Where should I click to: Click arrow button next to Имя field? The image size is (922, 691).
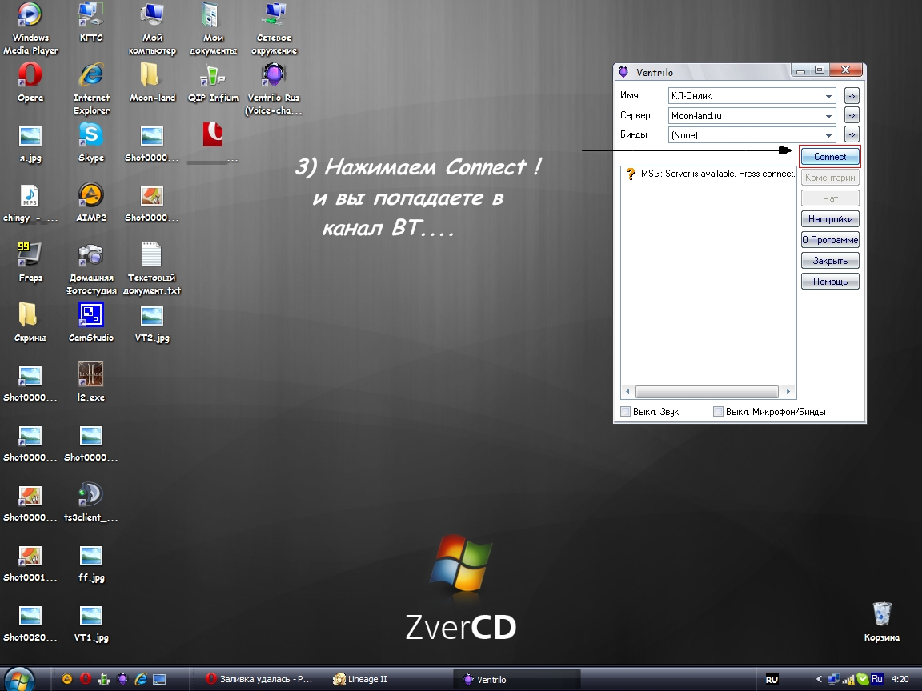coord(852,96)
